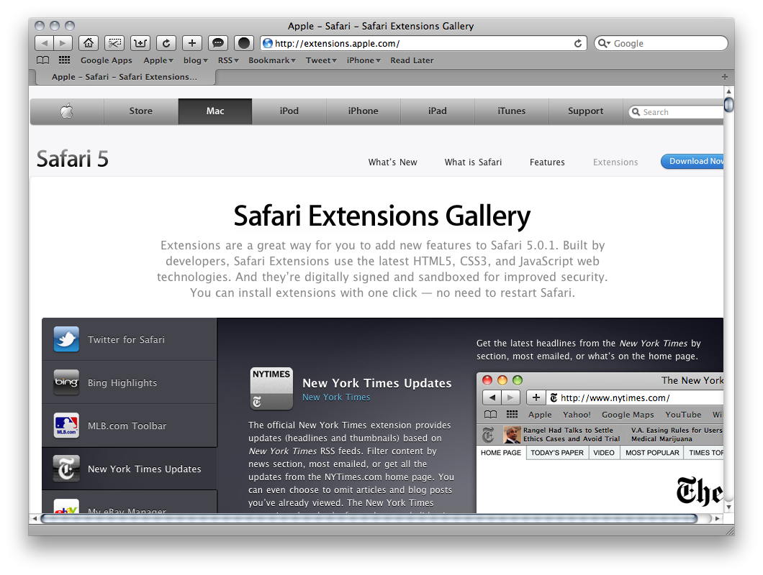Click the scroll down arrow on vertical scrollbar
Screen dimensions: 763x575
click(x=728, y=507)
